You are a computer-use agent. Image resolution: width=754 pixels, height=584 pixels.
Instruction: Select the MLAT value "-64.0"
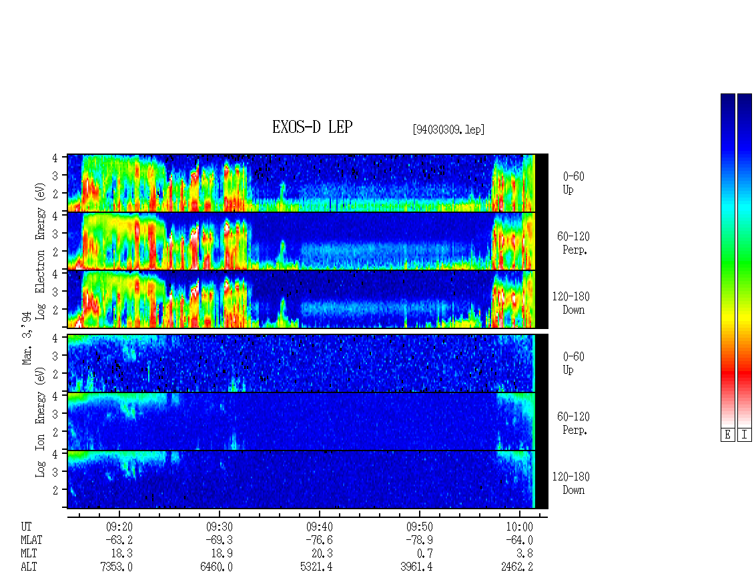coord(519,540)
